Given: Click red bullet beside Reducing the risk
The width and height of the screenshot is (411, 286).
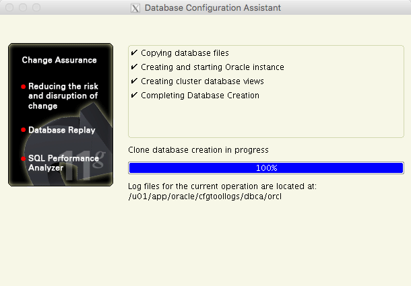Looking at the screenshot, I should 24,87.
